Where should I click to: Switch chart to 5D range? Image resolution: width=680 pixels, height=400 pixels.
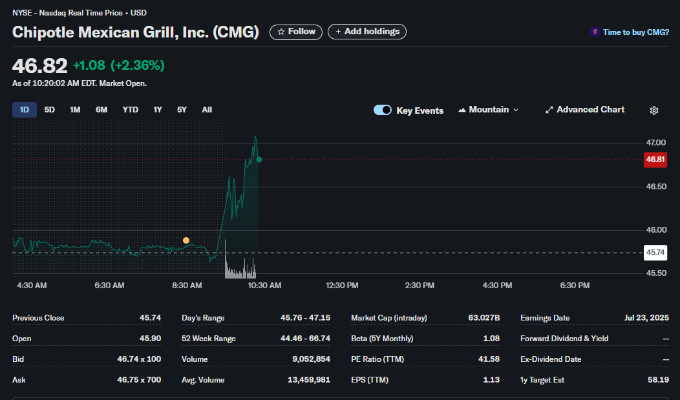(49, 110)
